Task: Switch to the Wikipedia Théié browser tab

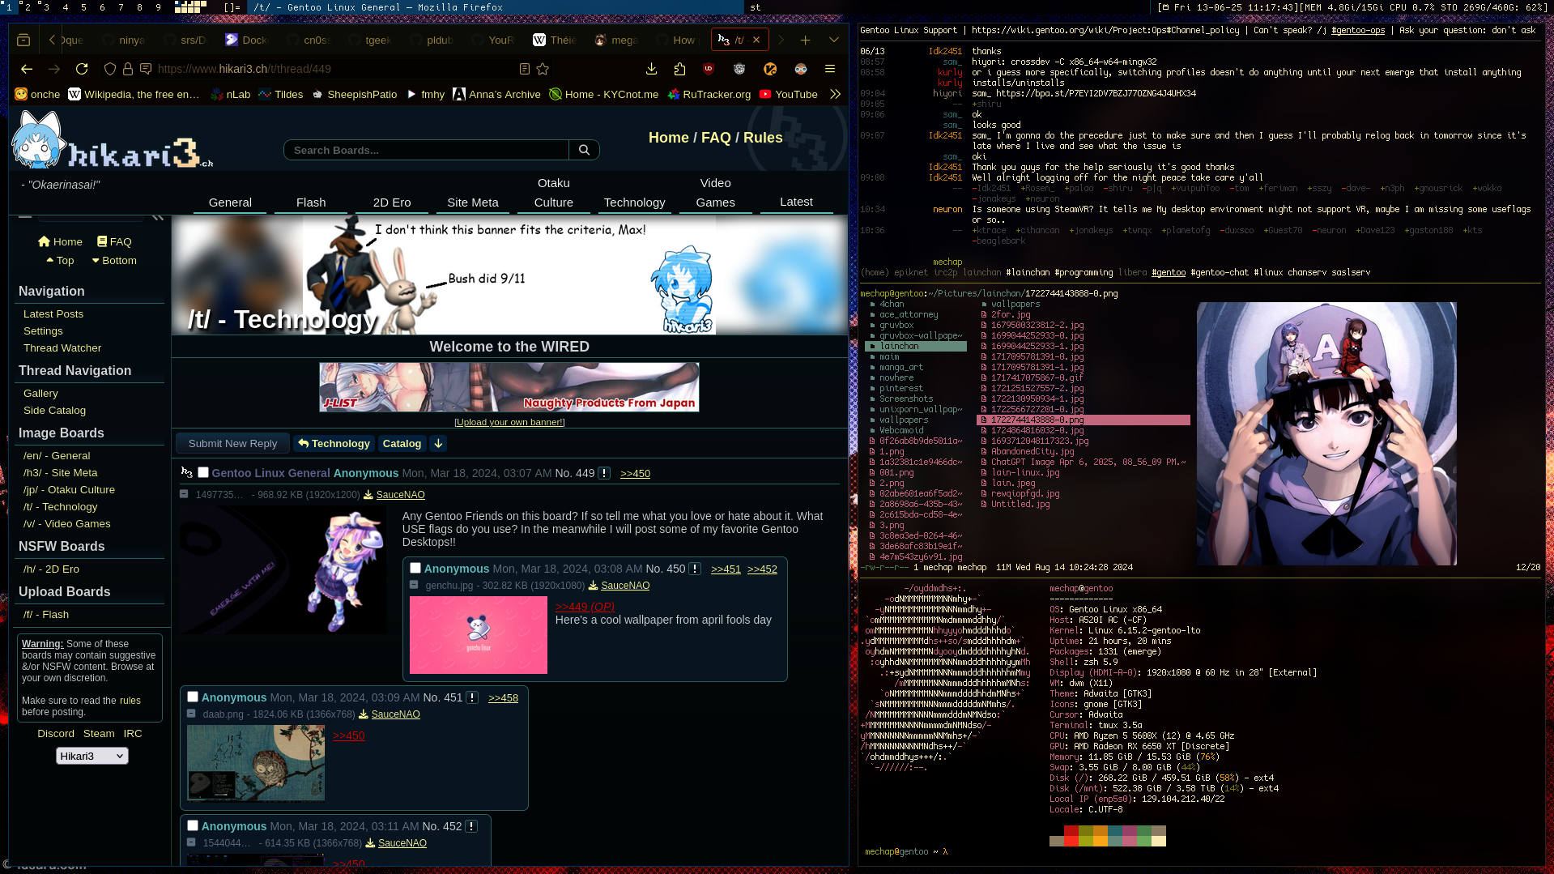Action: tap(555, 40)
